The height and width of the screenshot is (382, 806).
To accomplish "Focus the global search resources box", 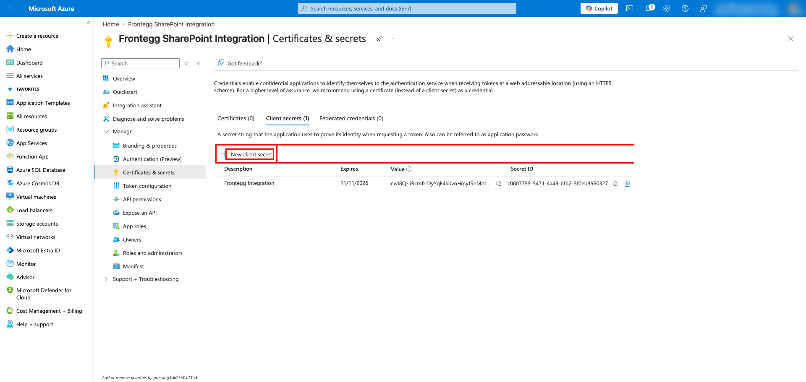I will coord(407,8).
